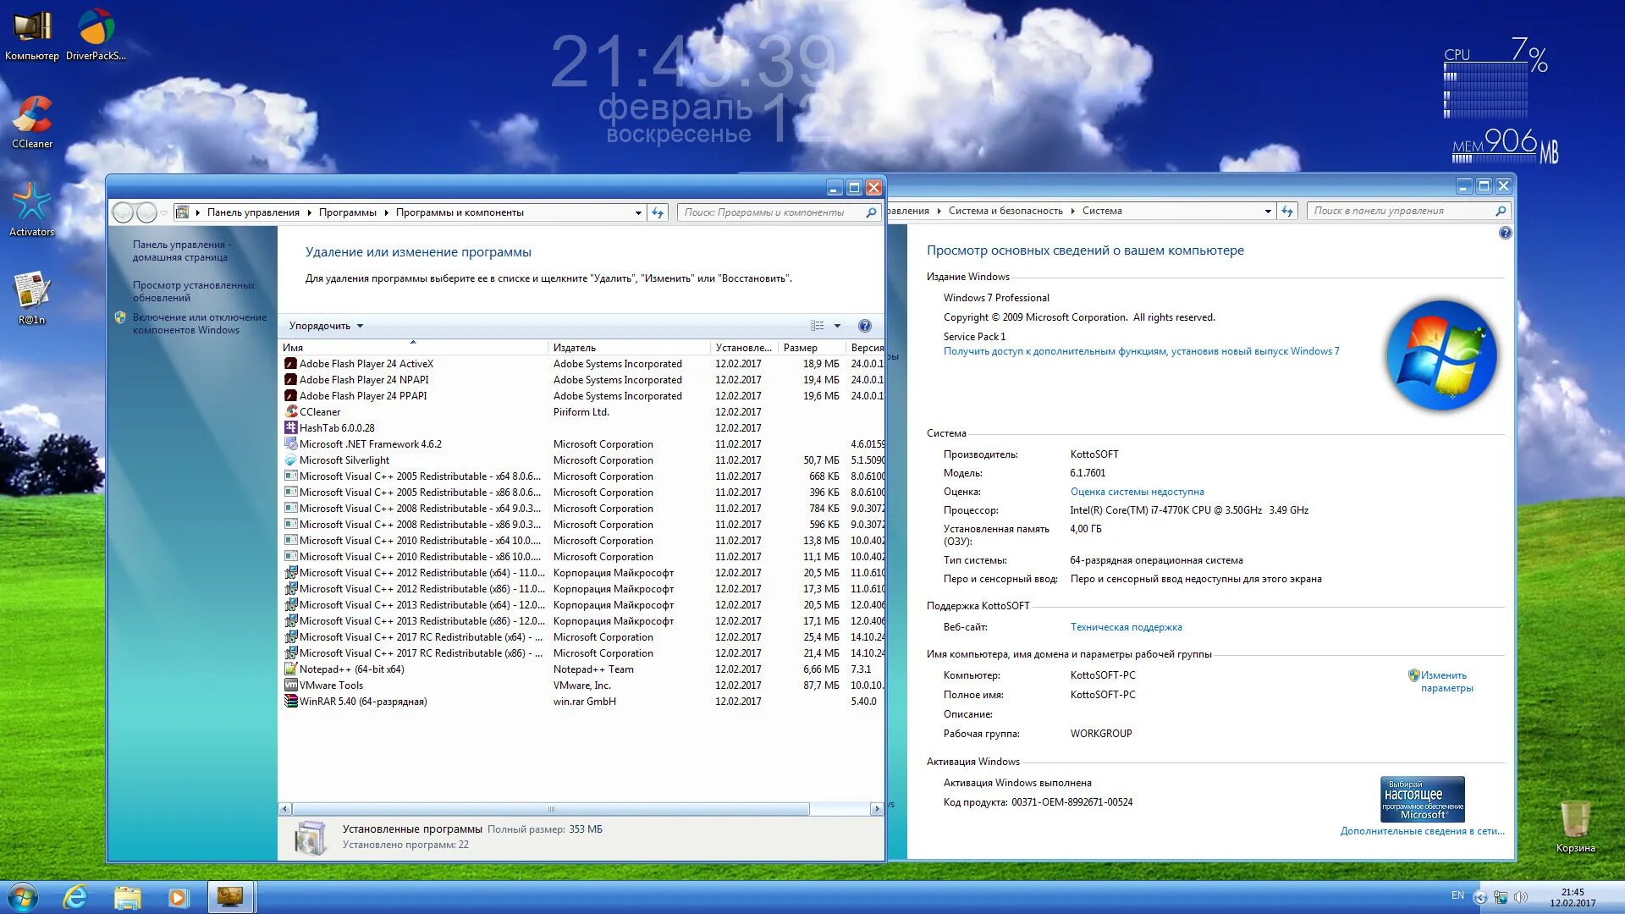The image size is (1625, 914).
Task: Click the help icon in programs toolbar
Action: click(x=864, y=326)
